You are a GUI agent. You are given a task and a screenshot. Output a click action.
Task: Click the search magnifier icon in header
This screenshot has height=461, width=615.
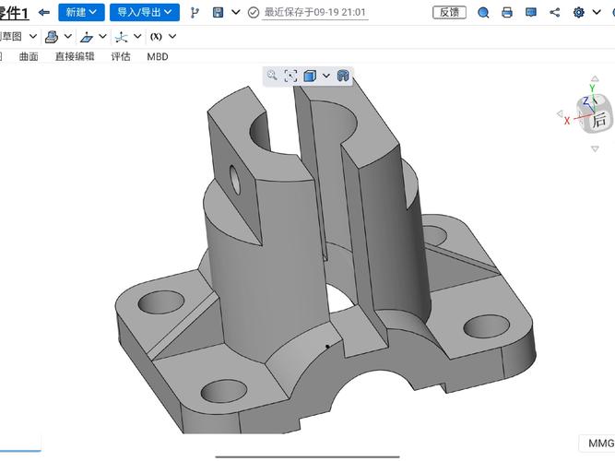[x=483, y=13]
